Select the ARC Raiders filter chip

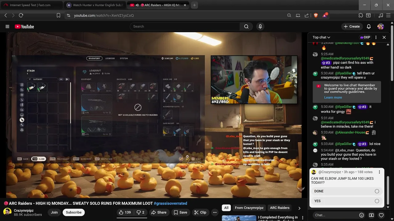pos(280,208)
